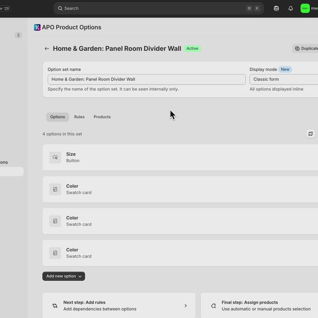Click the APO Product Options logo icon
This screenshot has width=318, height=318.
coord(38,27)
